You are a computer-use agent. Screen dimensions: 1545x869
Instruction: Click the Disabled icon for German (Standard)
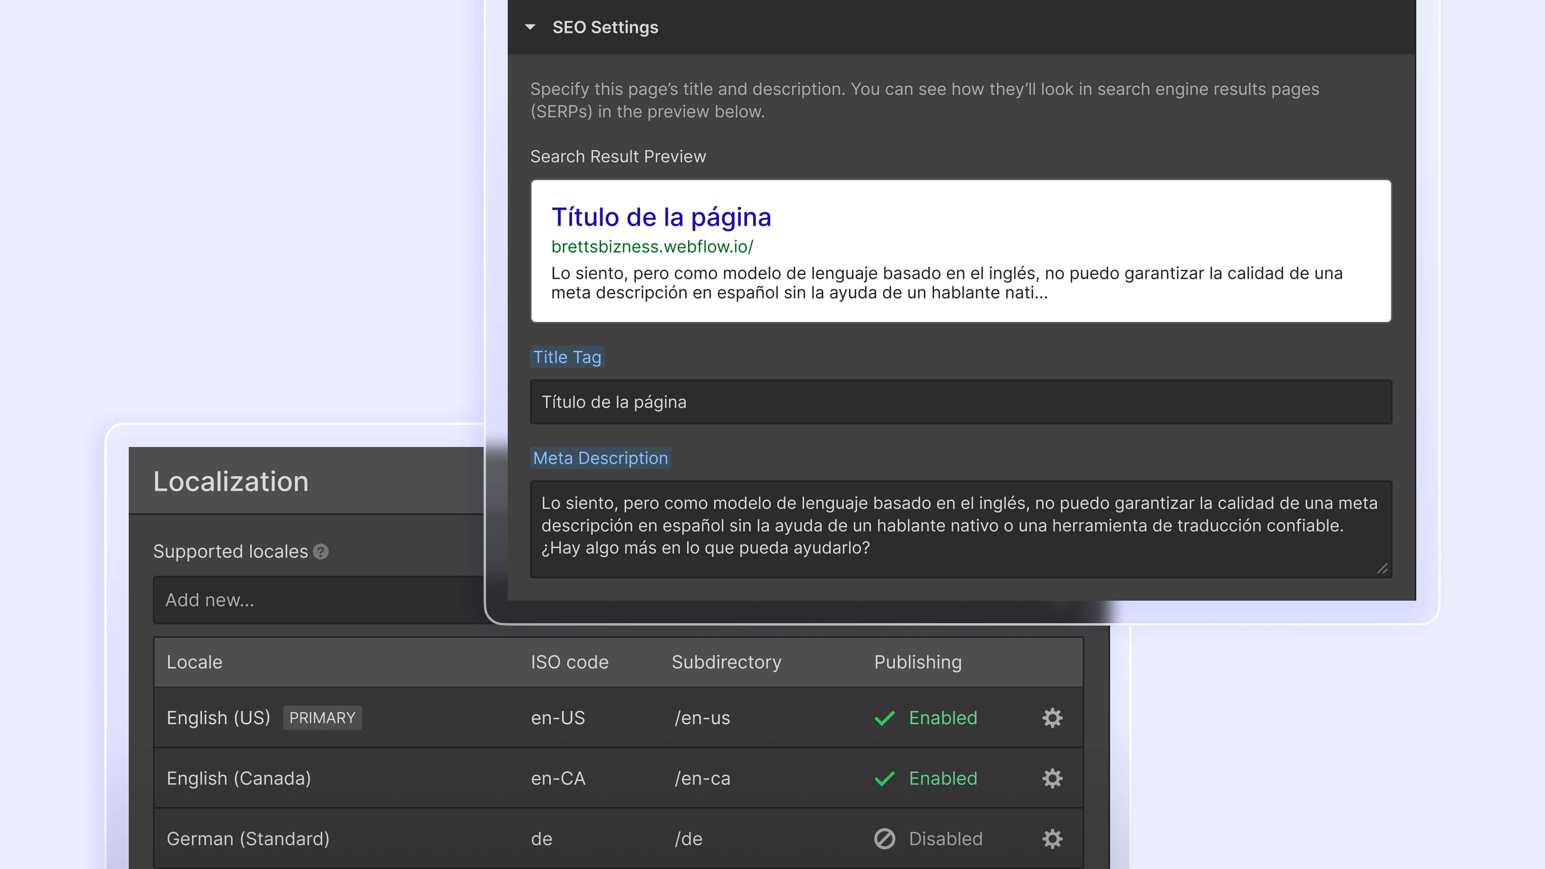[885, 838]
